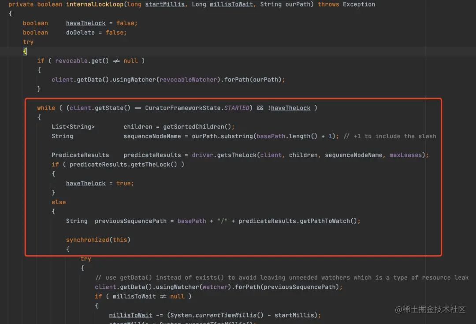The width and height of the screenshot is (476, 324).
Task: Click the sequenceNodeName variable declaration
Action: pyautogui.click(x=152, y=136)
